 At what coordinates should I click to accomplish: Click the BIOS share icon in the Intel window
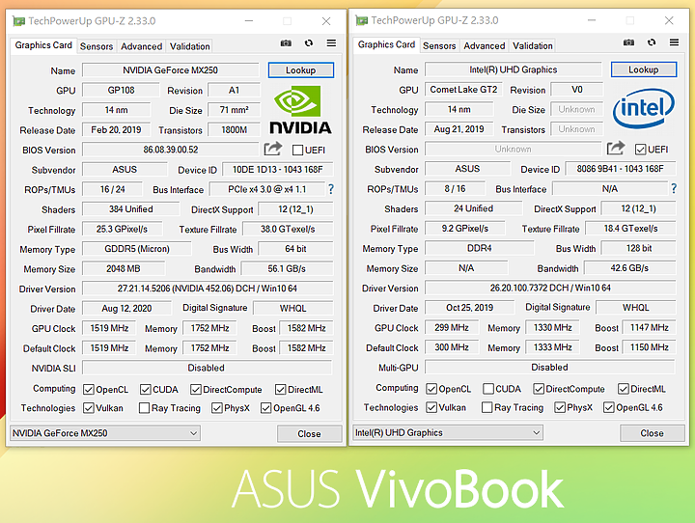click(x=616, y=148)
